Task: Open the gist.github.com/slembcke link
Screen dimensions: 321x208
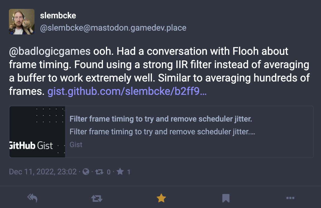Action: click(x=127, y=91)
